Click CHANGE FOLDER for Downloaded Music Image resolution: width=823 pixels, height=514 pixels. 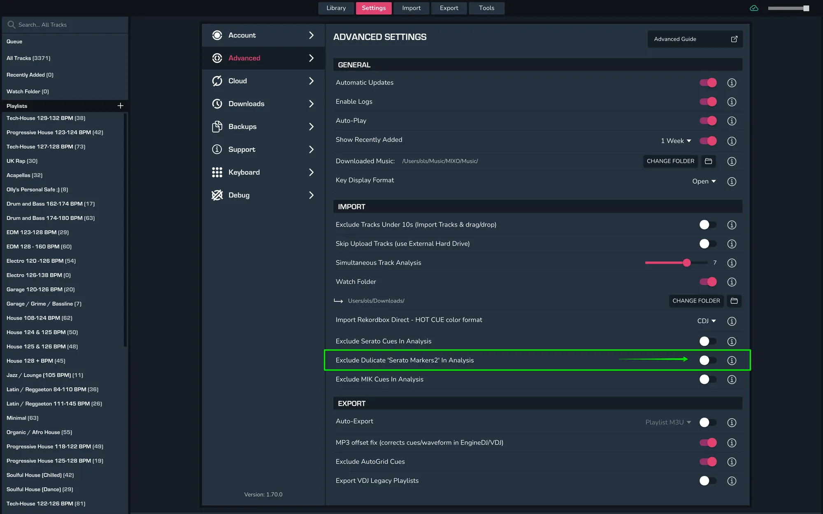point(670,161)
